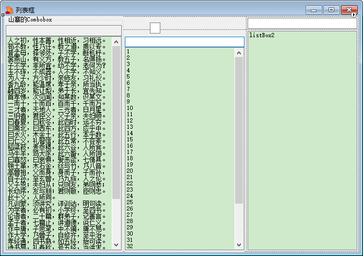Select the row starting with 苟不教
Screen dimensions: 363x256
tap(59, 47)
